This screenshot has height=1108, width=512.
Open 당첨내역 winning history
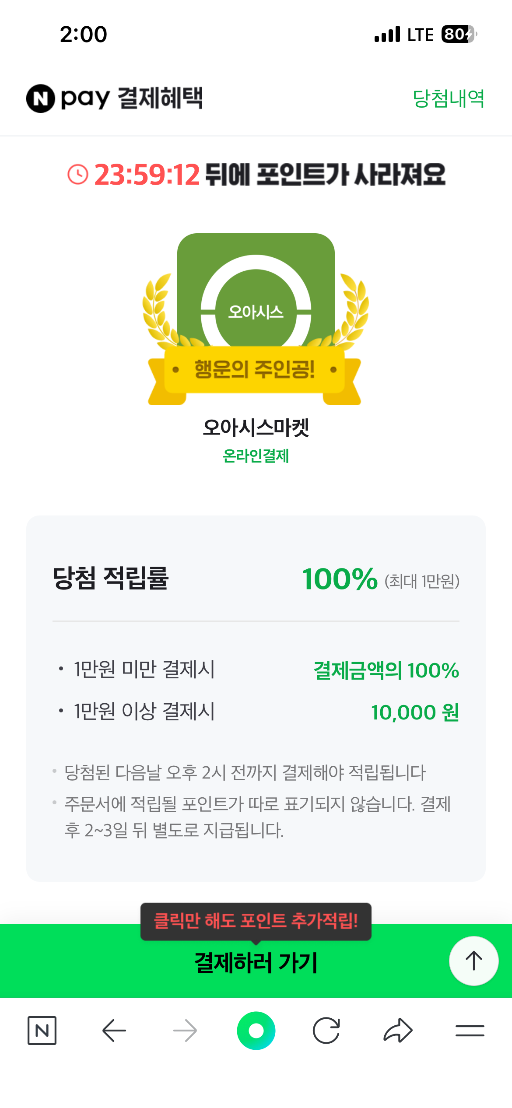pos(449,98)
